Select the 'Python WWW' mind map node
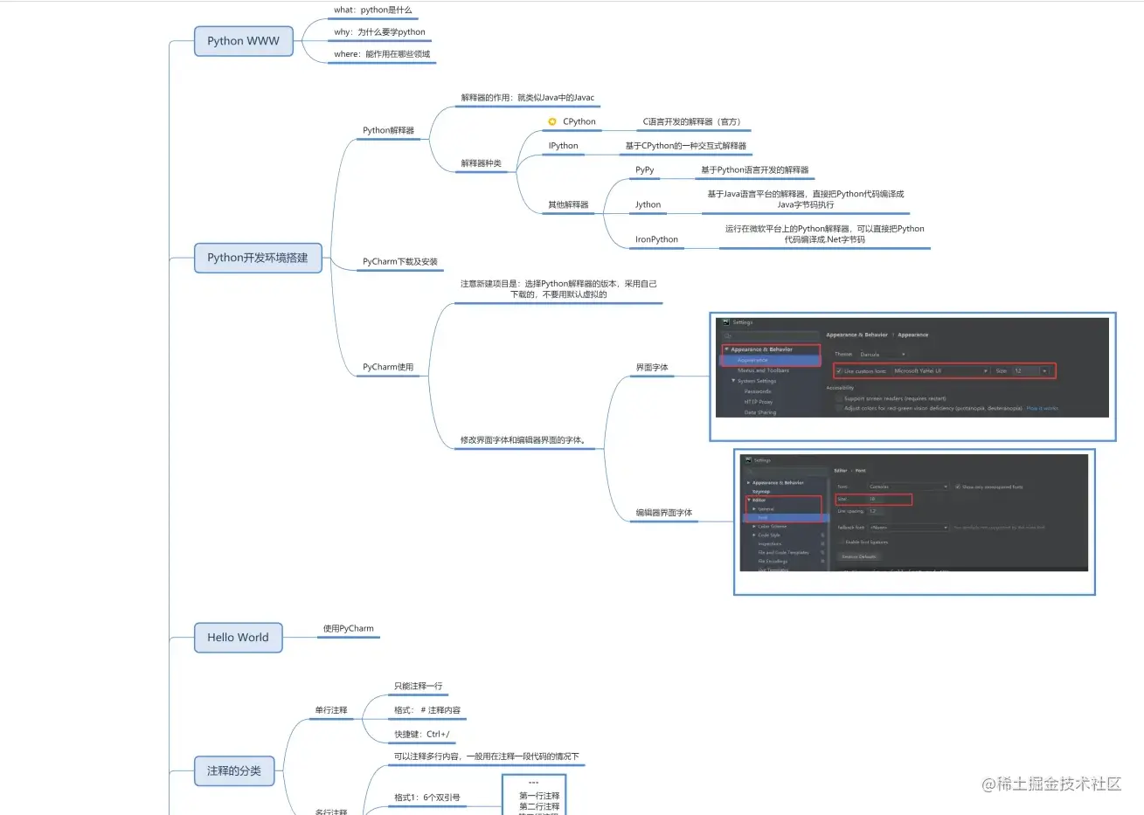Screen dimensions: 1144x815 point(243,41)
